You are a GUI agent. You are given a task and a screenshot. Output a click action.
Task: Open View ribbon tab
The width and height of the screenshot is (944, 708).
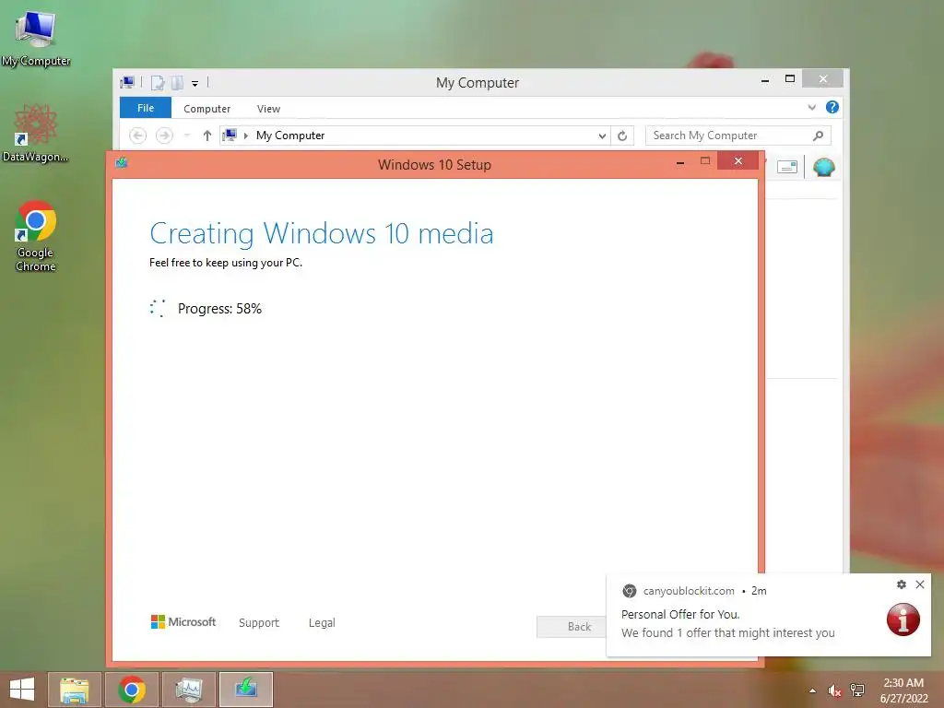(268, 109)
